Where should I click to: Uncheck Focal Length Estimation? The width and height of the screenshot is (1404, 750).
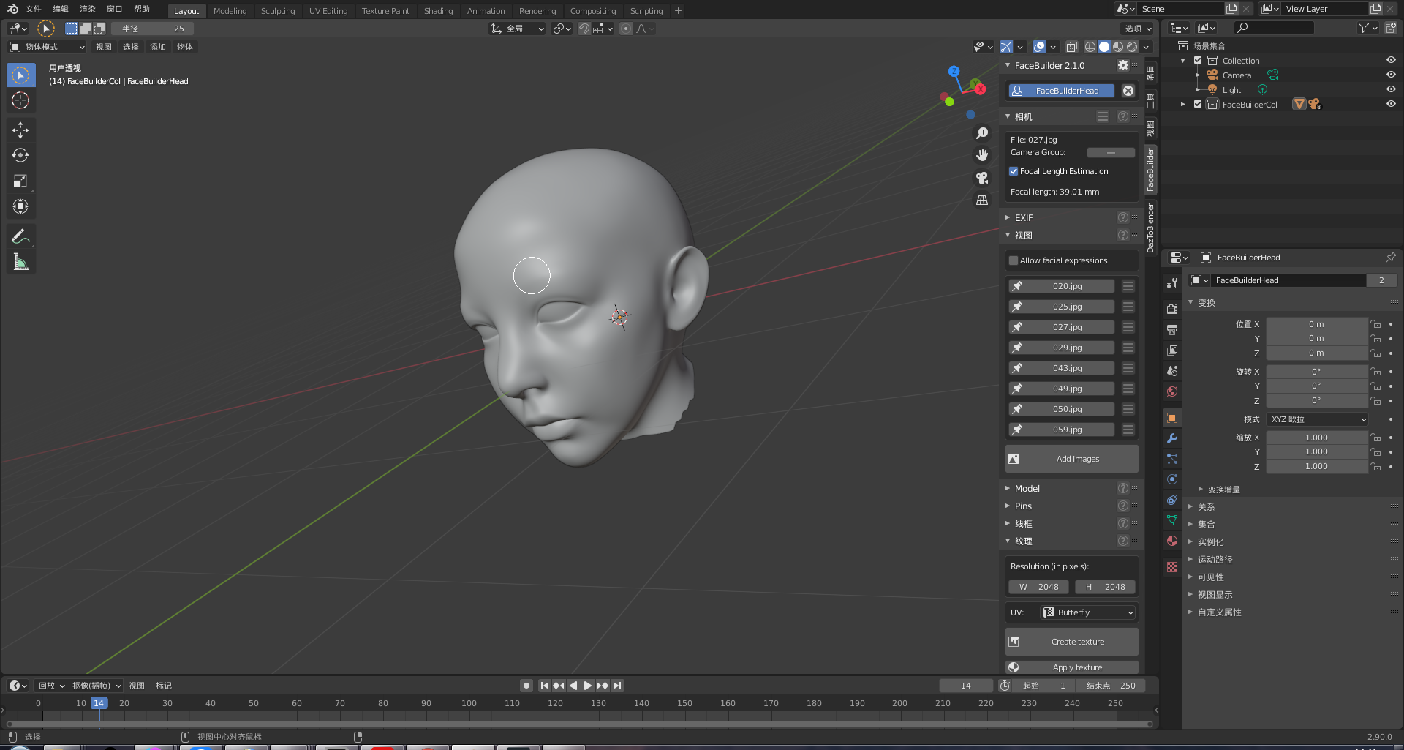coord(1014,170)
